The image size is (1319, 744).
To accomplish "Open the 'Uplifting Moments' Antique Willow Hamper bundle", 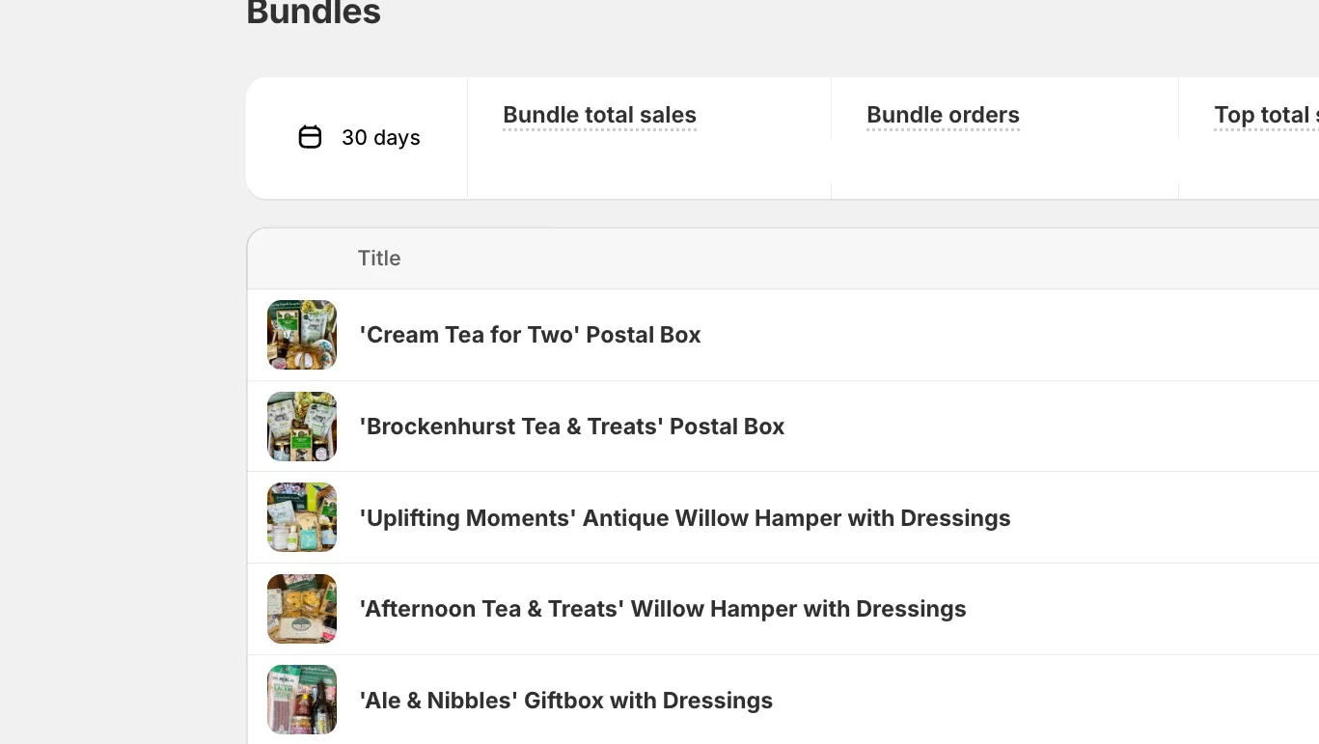I will coord(685,517).
